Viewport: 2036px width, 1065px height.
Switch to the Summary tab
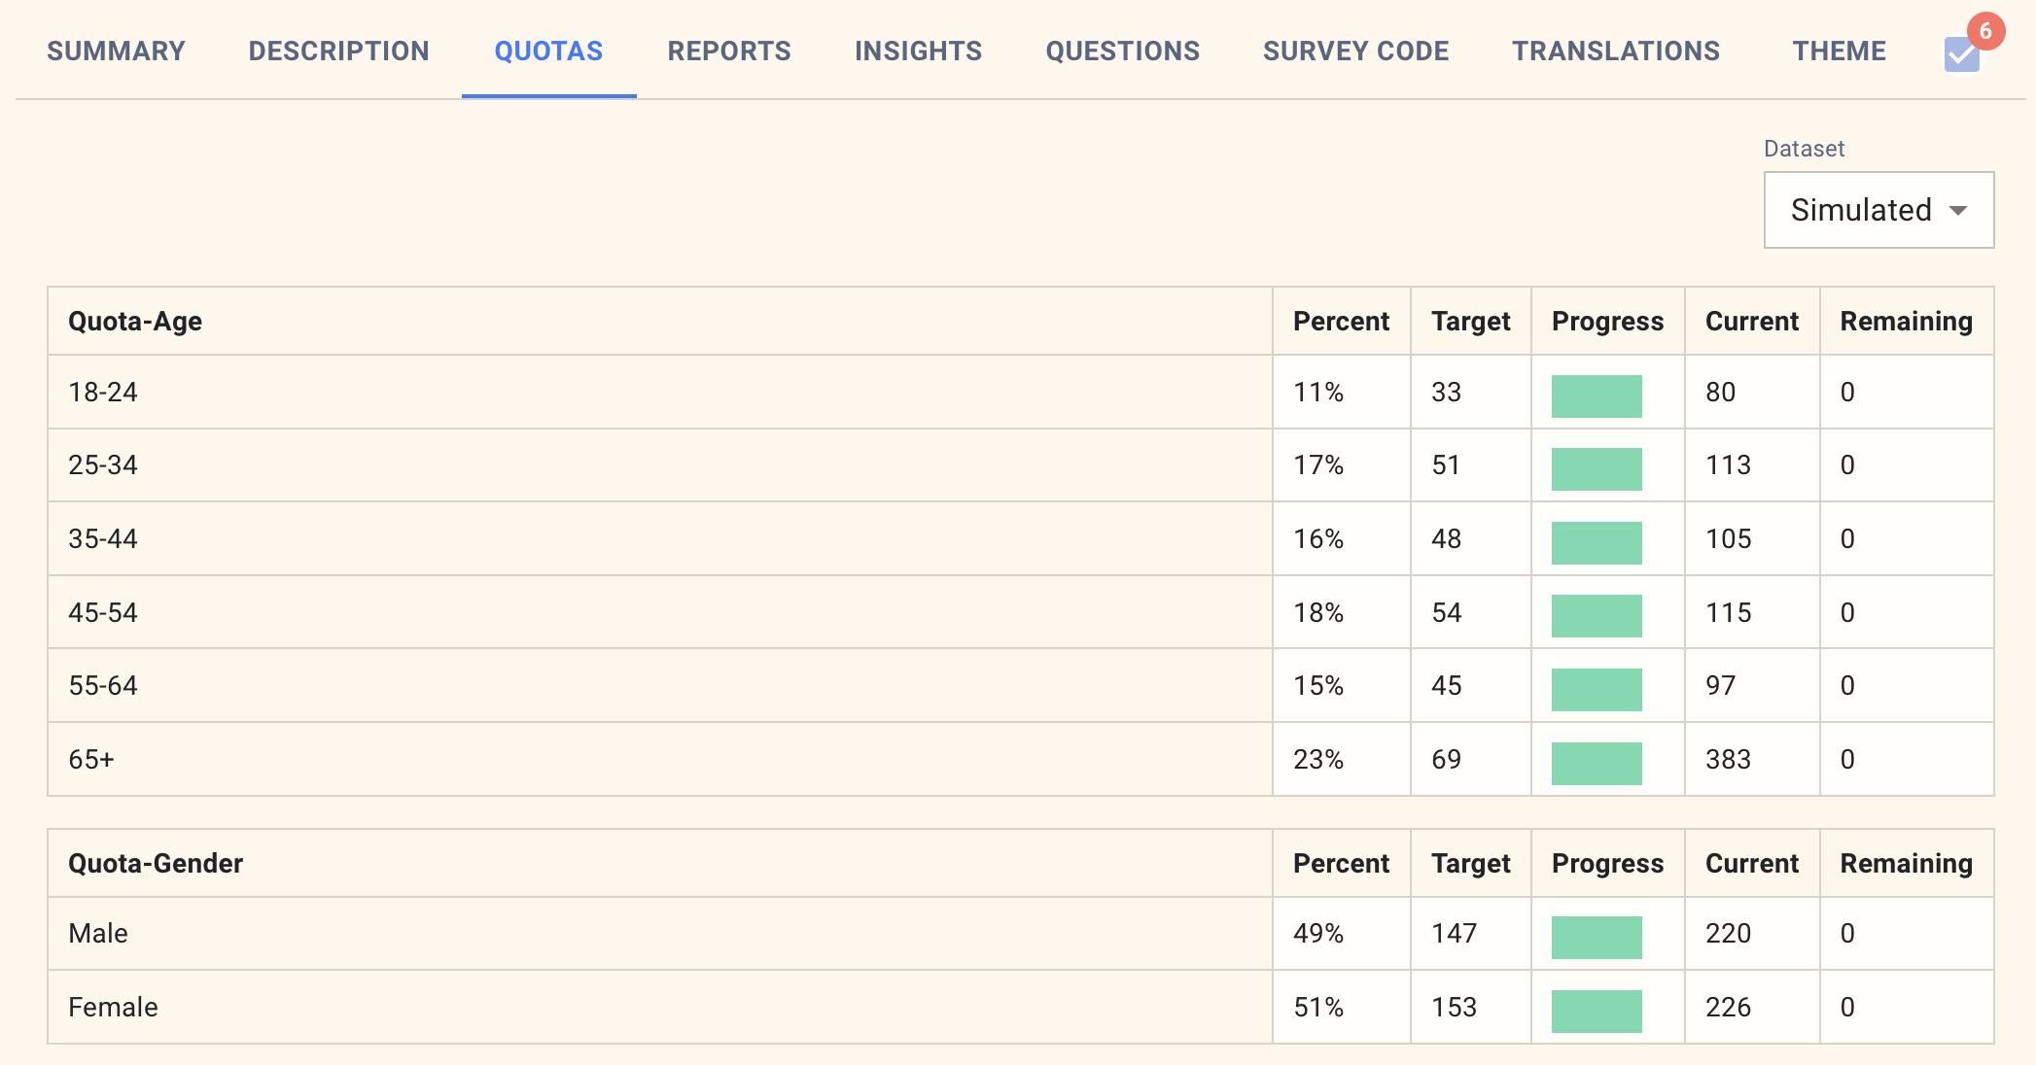pyautogui.click(x=116, y=51)
